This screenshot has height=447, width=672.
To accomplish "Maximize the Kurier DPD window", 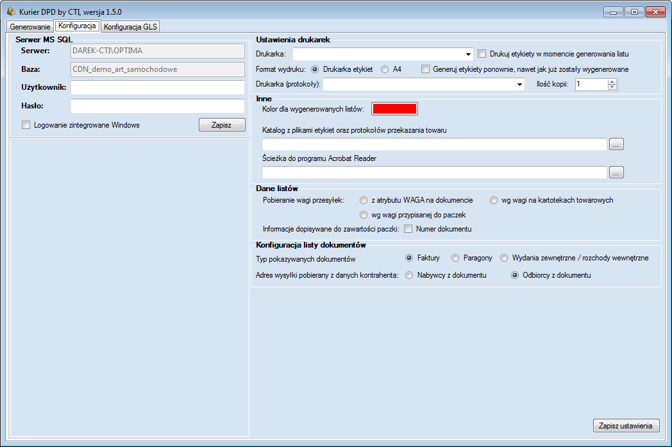I will click(x=634, y=12).
